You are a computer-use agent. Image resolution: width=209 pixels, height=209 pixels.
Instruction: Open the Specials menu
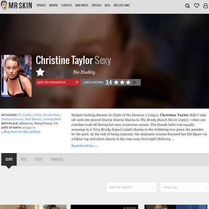[96, 5]
